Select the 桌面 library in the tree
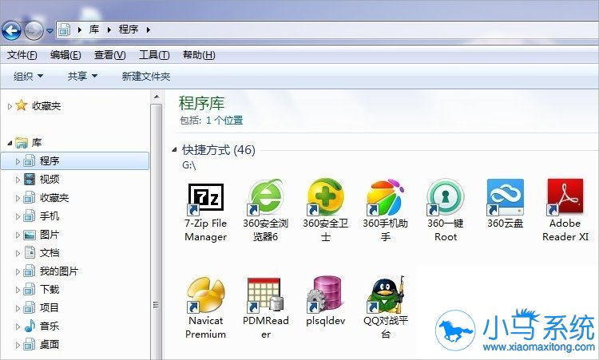This screenshot has height=360, width=599. coord(42,344)
